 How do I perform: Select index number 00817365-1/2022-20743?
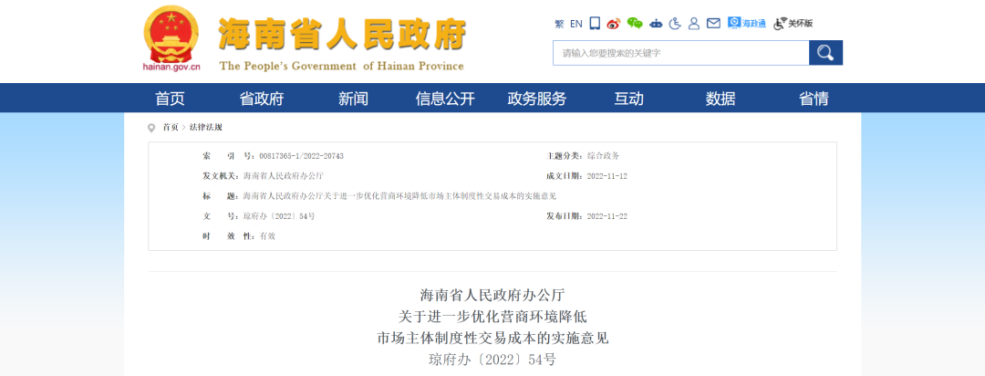[302, 156]
